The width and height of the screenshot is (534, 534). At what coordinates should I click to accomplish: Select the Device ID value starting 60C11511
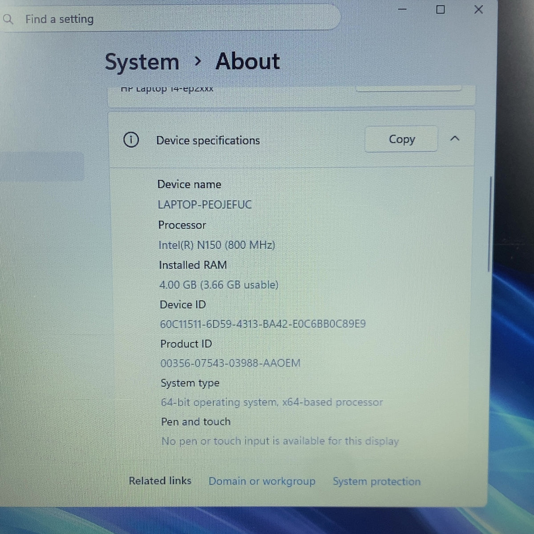coord(263,324)
